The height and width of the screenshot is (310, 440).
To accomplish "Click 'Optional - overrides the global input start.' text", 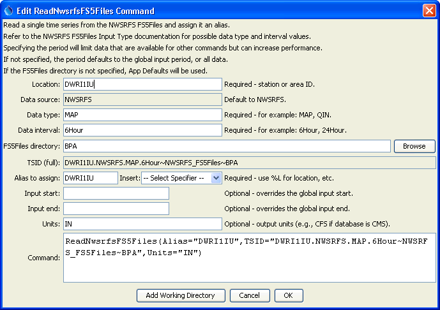I will click(x=289, y=193).
